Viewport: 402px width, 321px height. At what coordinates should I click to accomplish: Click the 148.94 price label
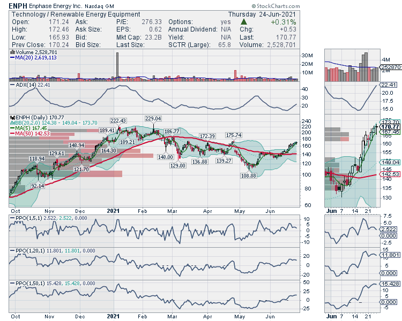coord(77,146)
